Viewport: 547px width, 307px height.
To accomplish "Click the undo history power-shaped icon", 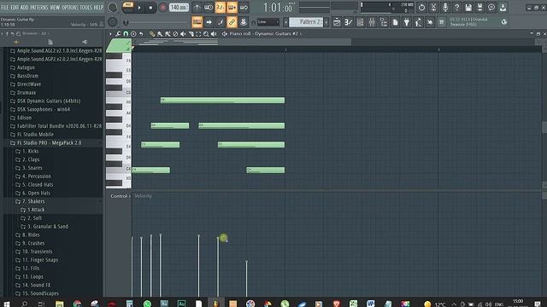I will pos(421,8).
